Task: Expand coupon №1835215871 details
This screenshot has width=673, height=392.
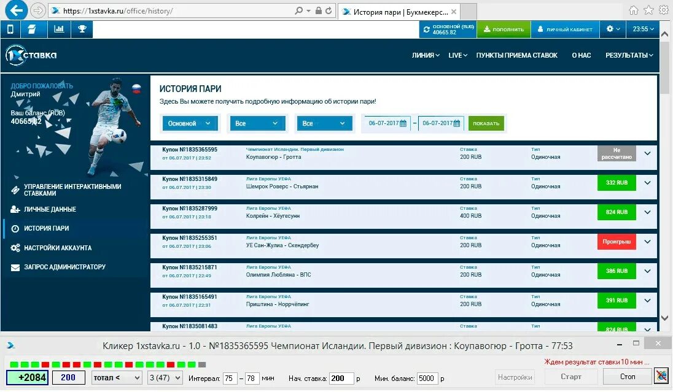Action: point(647,271)
